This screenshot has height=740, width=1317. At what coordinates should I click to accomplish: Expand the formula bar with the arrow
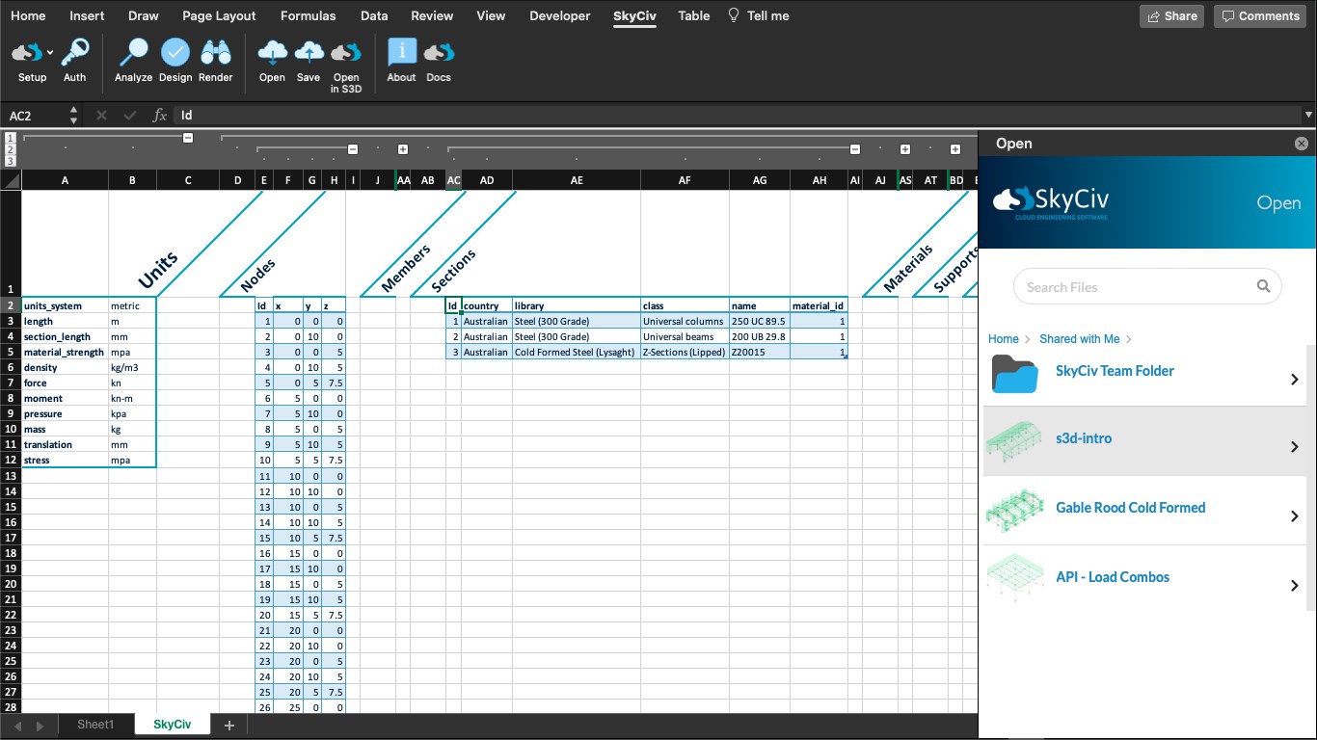1307,115
